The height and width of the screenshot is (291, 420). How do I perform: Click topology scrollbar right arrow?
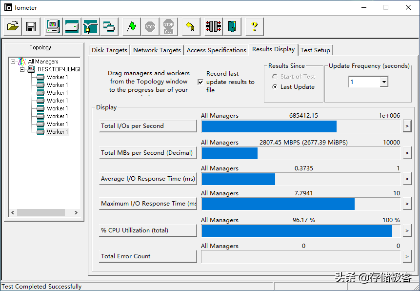pos(76,212)
